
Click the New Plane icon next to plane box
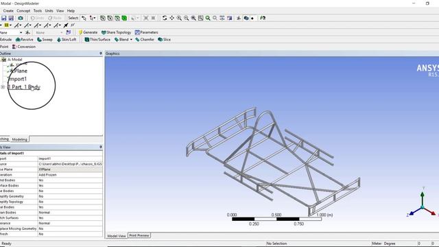coord(27,32)
